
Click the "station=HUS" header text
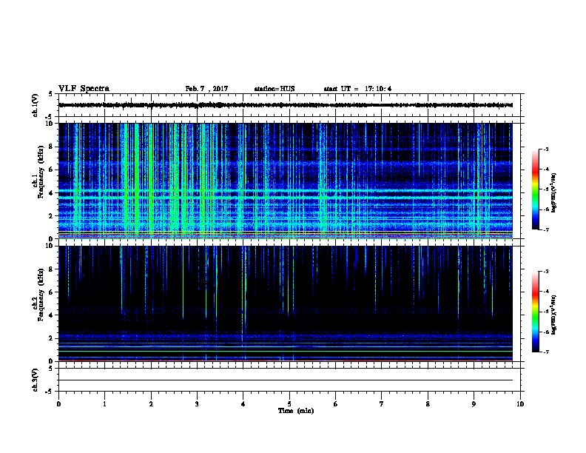(275, 89)
